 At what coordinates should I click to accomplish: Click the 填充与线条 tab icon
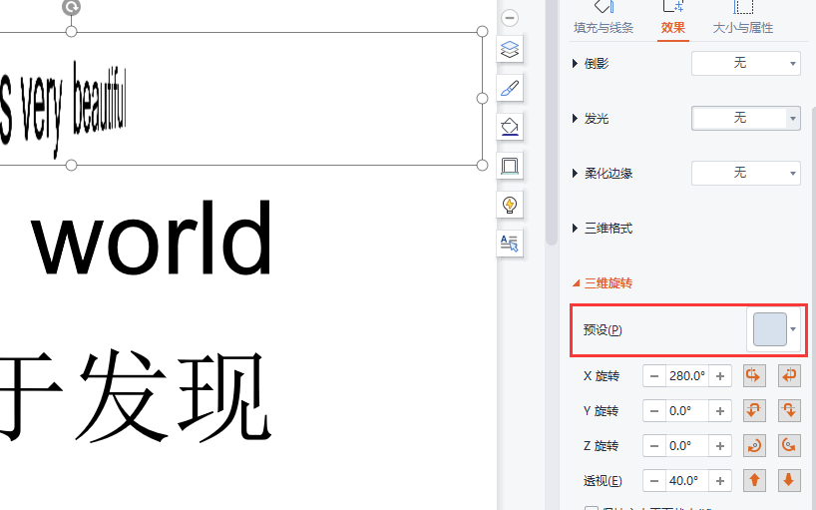(604, 6)
